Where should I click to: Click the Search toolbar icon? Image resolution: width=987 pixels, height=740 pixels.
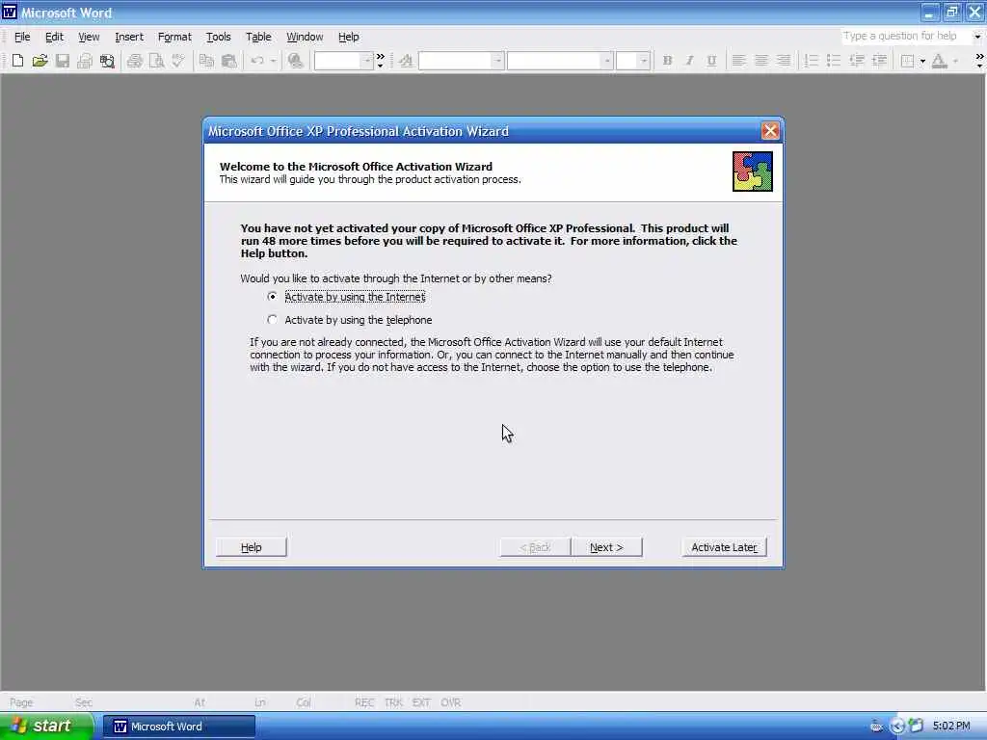tap(107, 61)
